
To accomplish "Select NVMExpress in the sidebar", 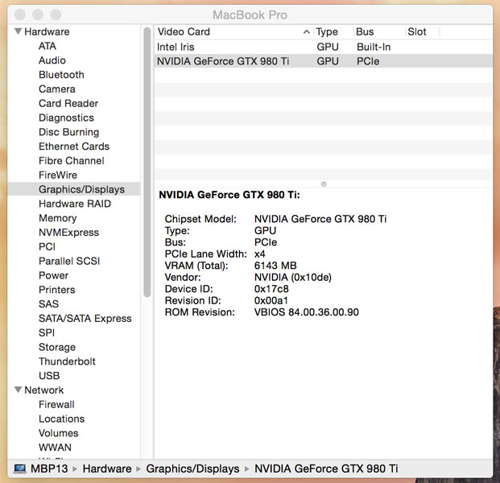I will tap(68, 233).
